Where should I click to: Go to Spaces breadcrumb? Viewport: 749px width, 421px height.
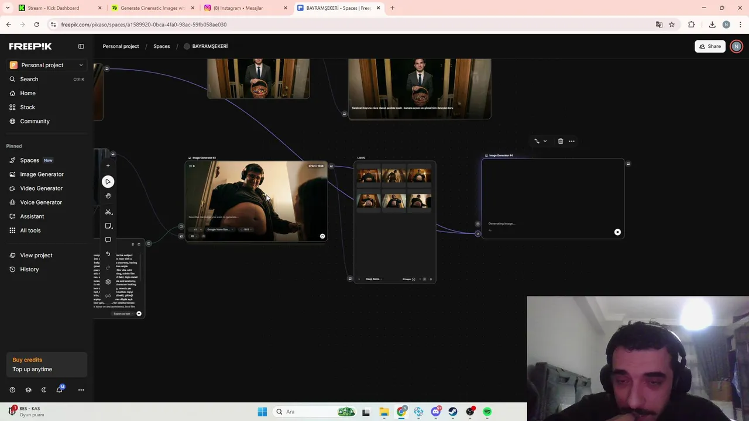[162, 46]
